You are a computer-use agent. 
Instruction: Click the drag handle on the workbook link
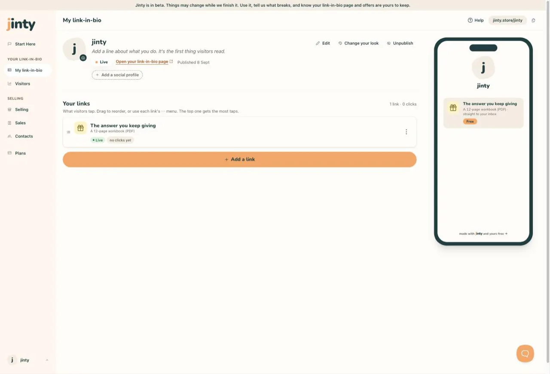pos(68,132)
